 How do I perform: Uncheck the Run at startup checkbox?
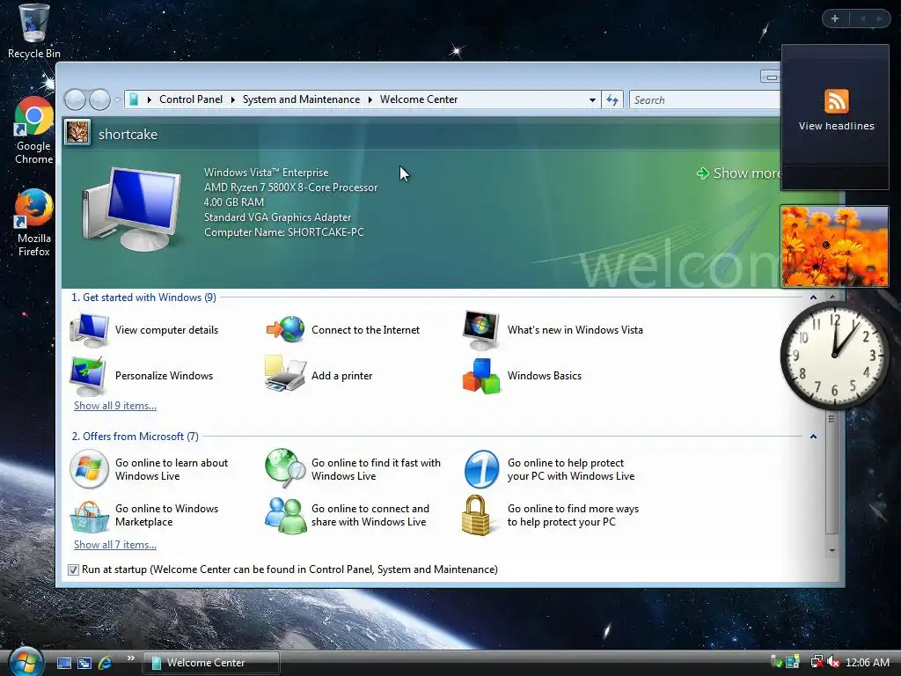pyautogui.click(x=73, y=569)
